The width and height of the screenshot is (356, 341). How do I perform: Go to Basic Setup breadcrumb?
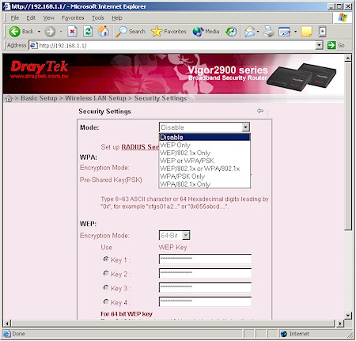[x=39, y=98]
